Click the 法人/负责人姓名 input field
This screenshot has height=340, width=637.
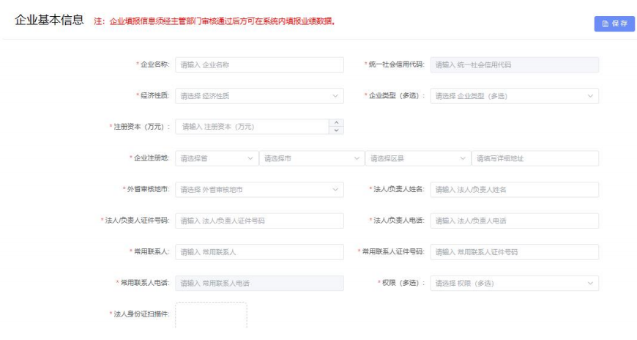point(514,190)
